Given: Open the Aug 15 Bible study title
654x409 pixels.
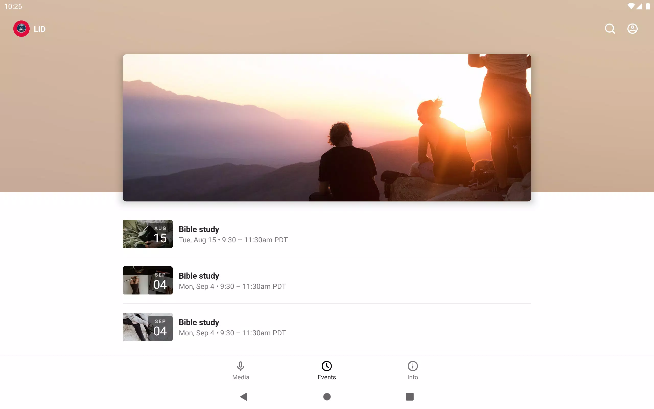Looking at the screenshot, I should [x=199, y=229].
